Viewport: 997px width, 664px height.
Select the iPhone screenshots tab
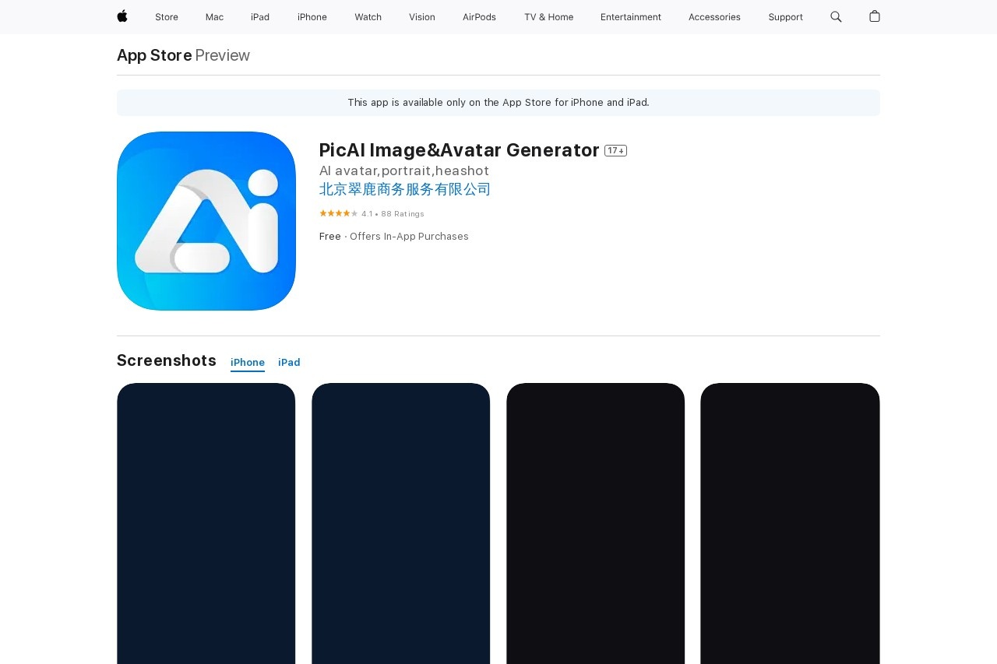coord(248,363)
